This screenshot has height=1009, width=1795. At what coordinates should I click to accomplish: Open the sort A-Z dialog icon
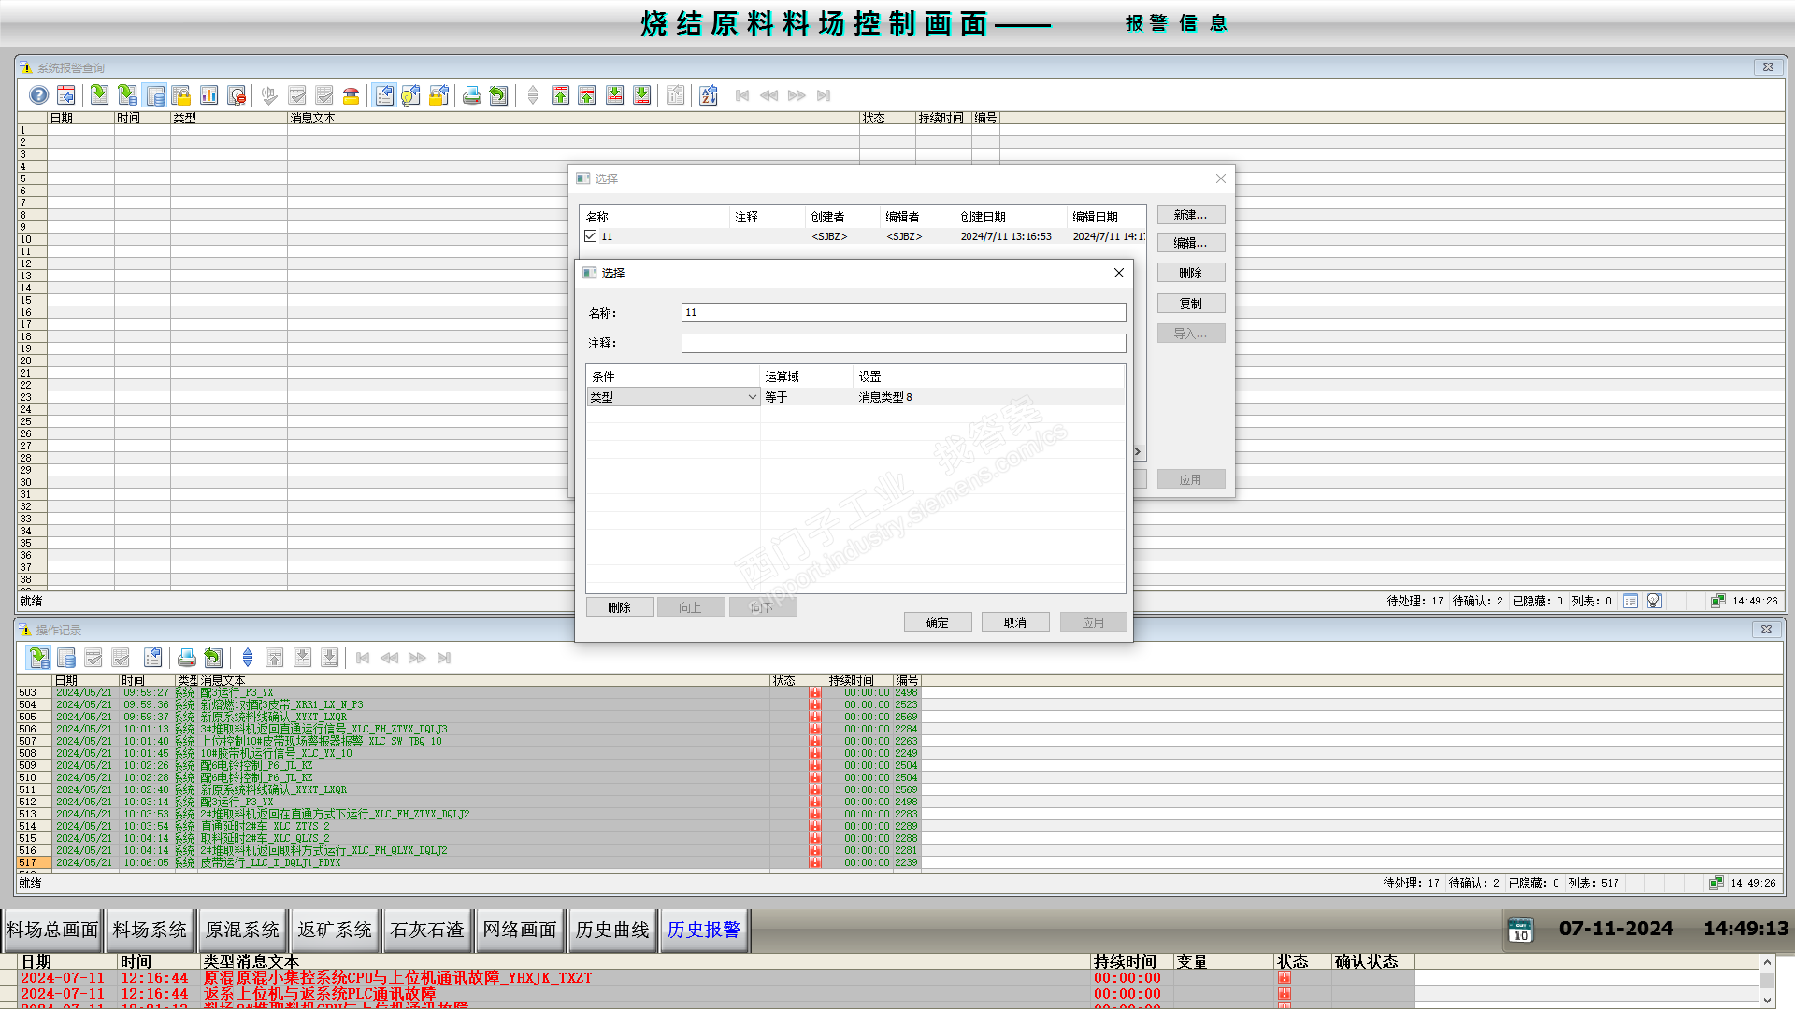709,95
